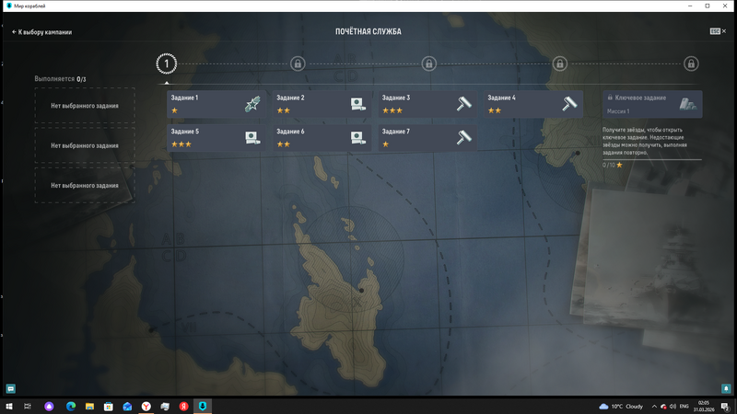The image size is (737, 414).
Task: Click fourth locked mission stage padlock
Action: [x=559, y=63]
